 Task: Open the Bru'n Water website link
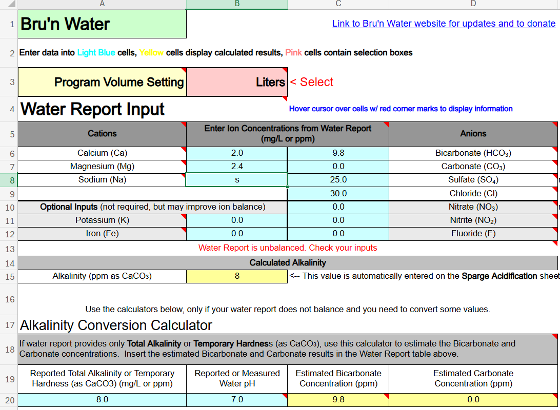[x=444, y=24]
